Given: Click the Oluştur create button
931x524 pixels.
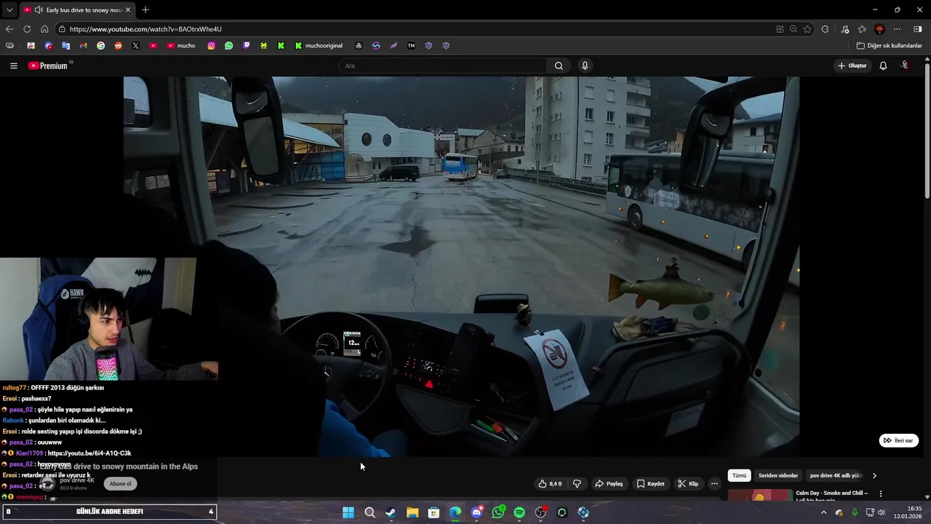Looking at the screenshot, I should coord(852,65).
